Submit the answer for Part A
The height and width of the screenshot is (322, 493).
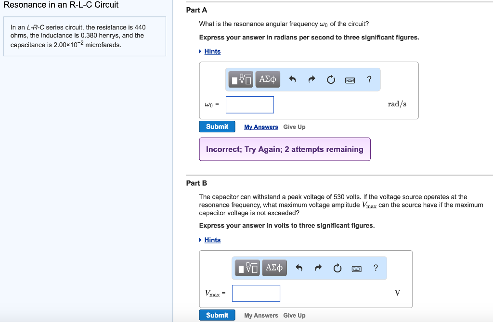pyautogui.click(x=217, y=126)
